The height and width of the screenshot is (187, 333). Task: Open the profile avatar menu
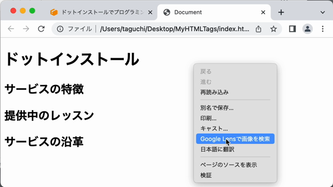click(308, 29)
